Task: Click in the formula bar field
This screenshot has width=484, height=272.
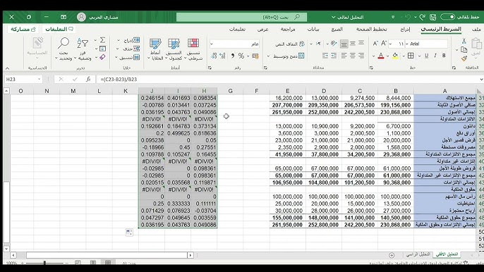Action: (287, 79)
